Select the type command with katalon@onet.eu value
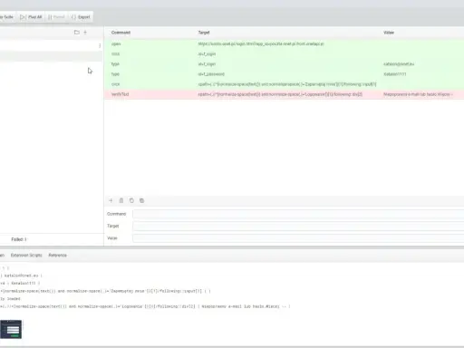 coord(284,64)
